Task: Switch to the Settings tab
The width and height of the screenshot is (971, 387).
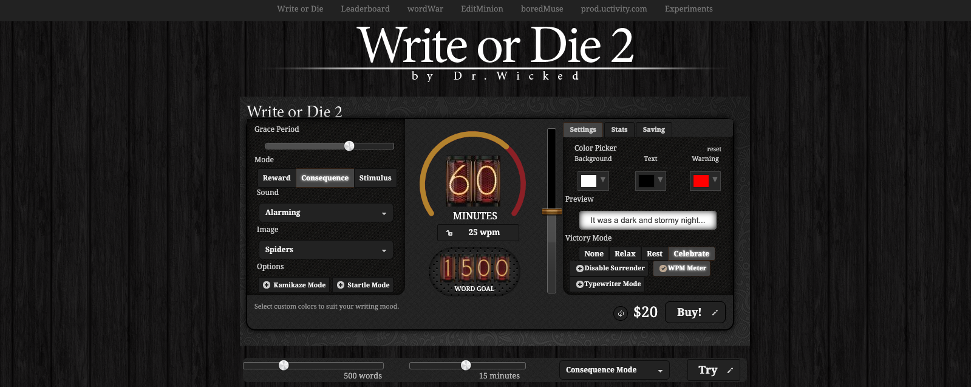Action: (x=583, y=129)
